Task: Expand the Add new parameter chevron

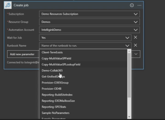Action: pos(136,54)
